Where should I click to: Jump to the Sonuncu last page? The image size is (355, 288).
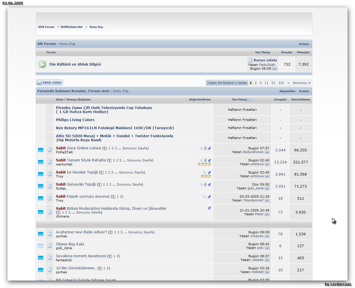click(301, 83)
